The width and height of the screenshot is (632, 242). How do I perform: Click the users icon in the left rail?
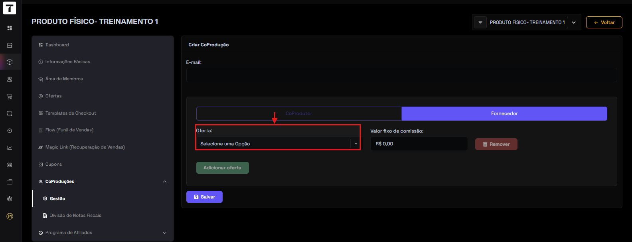point(10,79)
